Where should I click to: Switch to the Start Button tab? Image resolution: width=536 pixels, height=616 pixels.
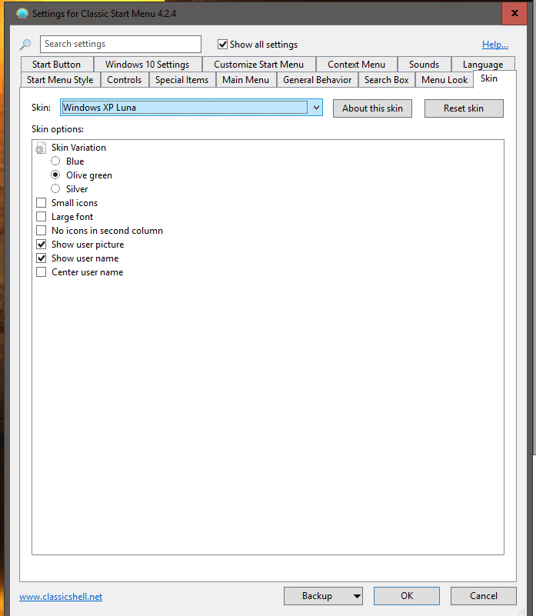[x=57, y=65]
